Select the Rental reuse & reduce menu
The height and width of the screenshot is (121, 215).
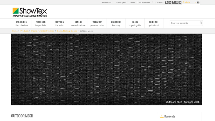click(78, 23)
